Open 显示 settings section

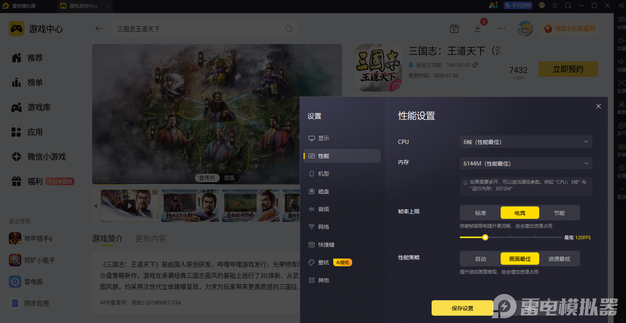342,138
